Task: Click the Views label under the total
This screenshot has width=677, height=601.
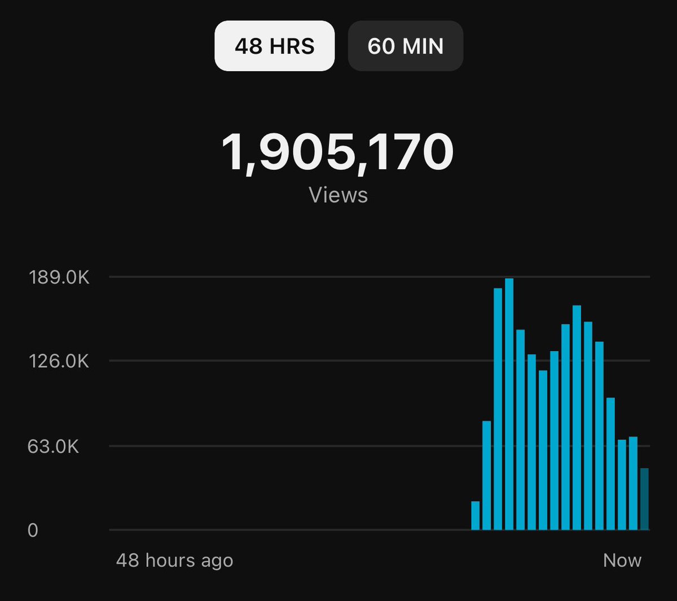Action: (338, 195)
